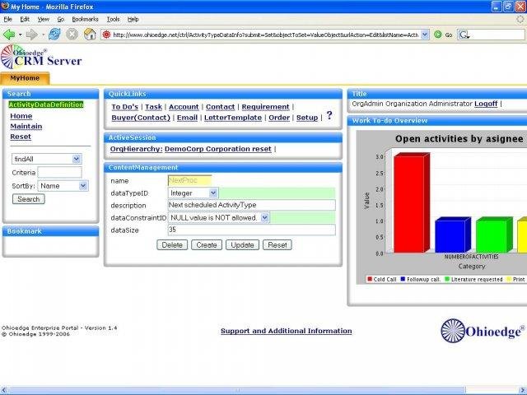Click the site icon in the address bar
527x395 pixels.
(106, 35)
